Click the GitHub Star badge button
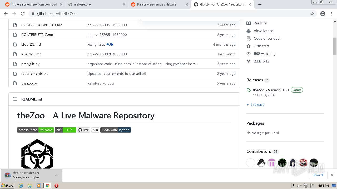This screenshot has width=337, height=189. [84, 130]
